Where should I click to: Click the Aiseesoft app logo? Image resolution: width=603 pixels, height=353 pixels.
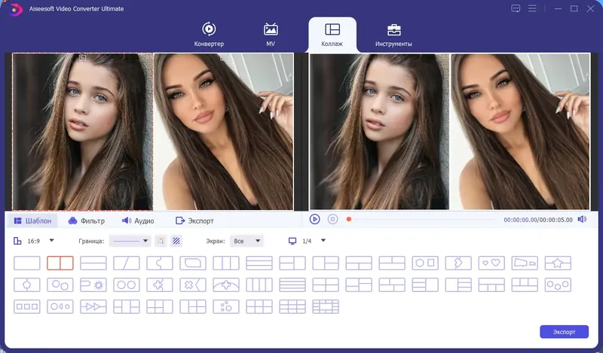[x=15, y=9]
